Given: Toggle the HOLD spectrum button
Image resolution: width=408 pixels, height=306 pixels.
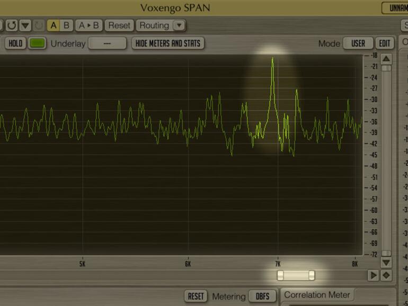Looking at the screenshot, I should 15,43.
